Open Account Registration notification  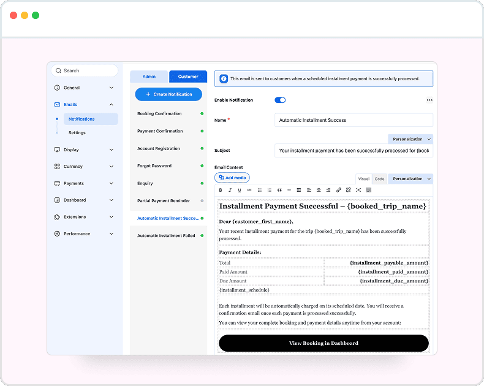pos(168,148)
